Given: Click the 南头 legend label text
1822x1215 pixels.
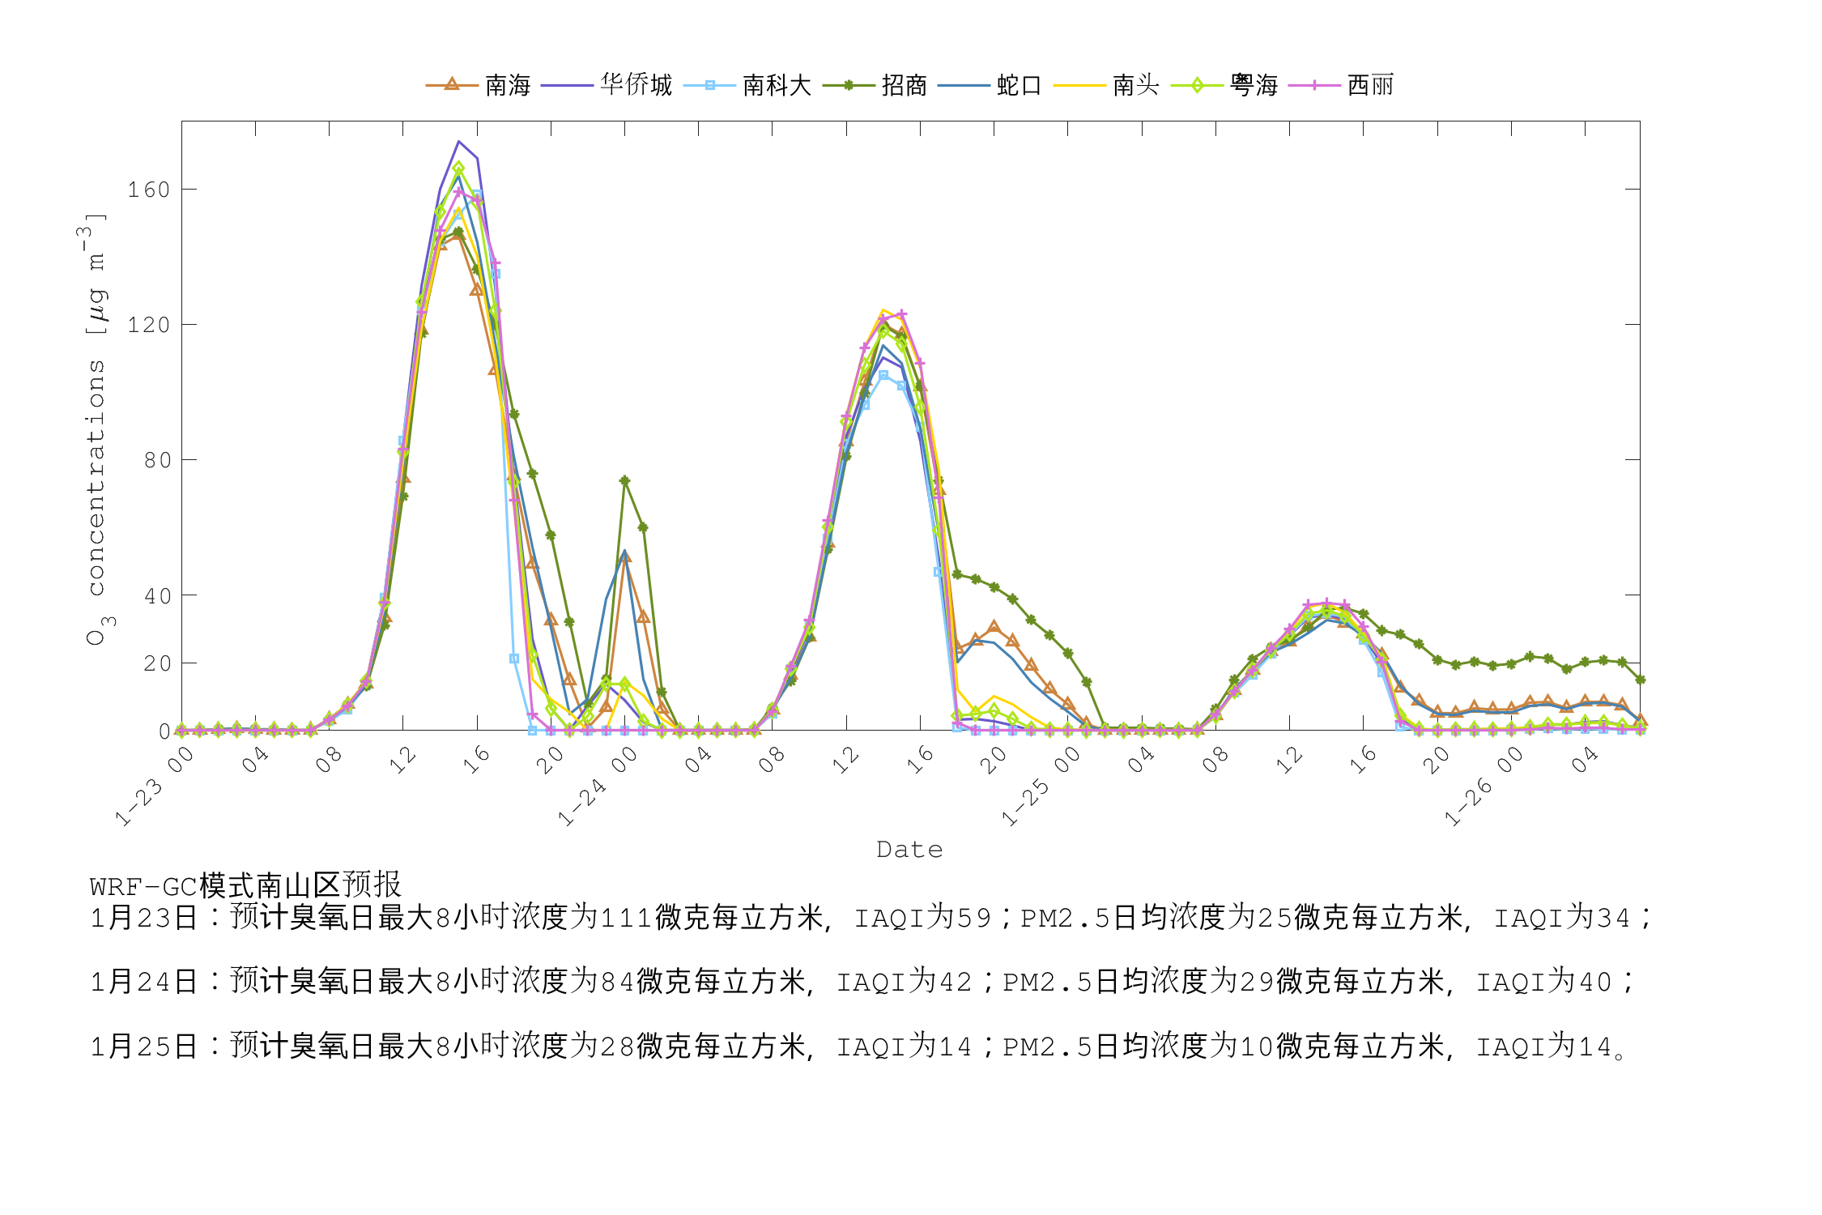Looking at the screenshot, I should [x=1135, y=85].
